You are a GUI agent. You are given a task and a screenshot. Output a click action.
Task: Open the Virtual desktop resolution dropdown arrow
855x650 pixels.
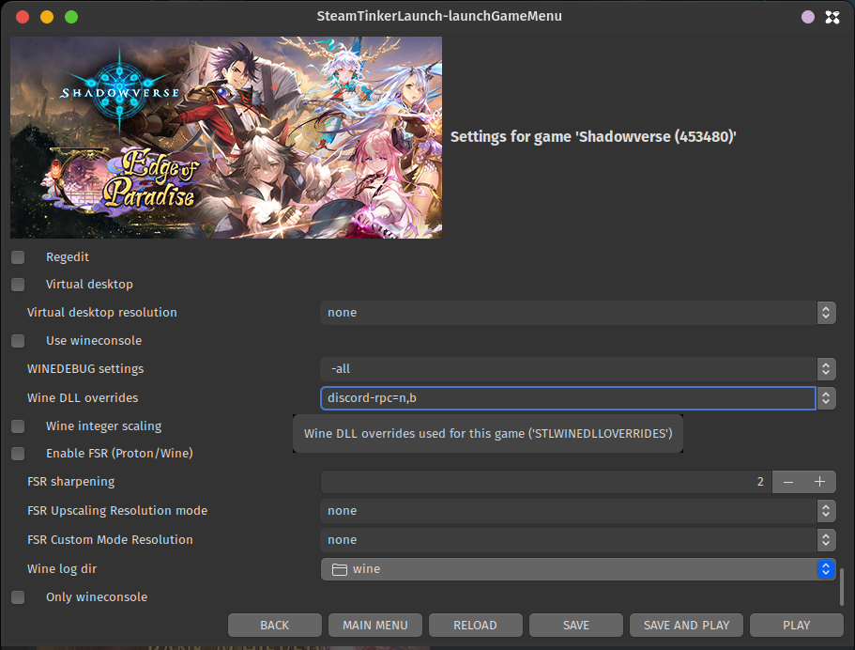[x=826, y=313]
